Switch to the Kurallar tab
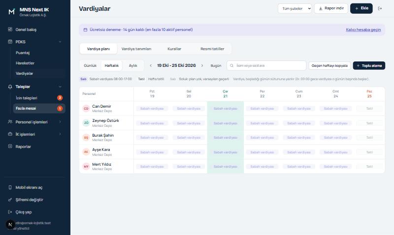The width and height of the screenshot is (394, 235). [x=174, y=49]
